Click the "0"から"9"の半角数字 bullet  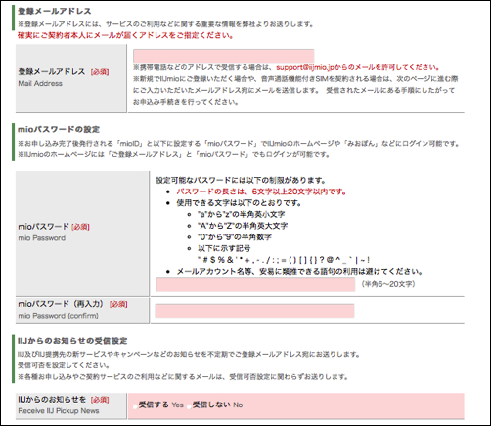[x=235, y=237]
